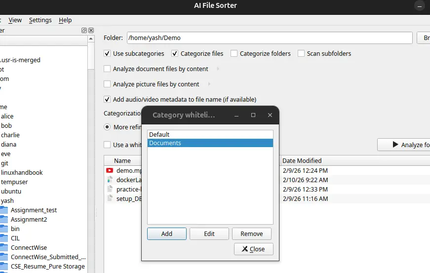Enable Scan subfolders checkbox
Viewport: 430px width, 273px height.
pyautogui.click(x=301, y=53)
